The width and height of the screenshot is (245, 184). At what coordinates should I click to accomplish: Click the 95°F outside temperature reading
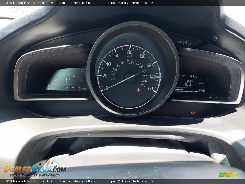coord(193,76)
